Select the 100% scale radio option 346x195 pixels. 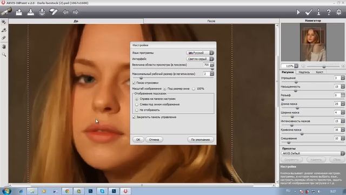click(194, 89)
